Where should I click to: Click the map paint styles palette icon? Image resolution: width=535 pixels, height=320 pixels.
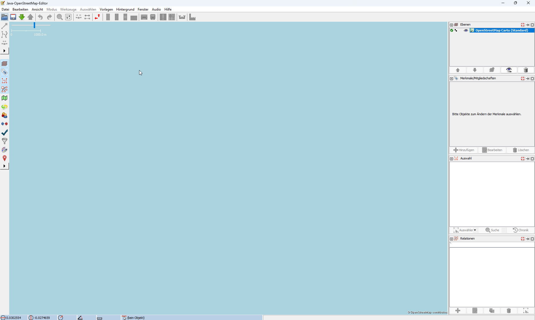pyautogui.click(x=4, y=150)
